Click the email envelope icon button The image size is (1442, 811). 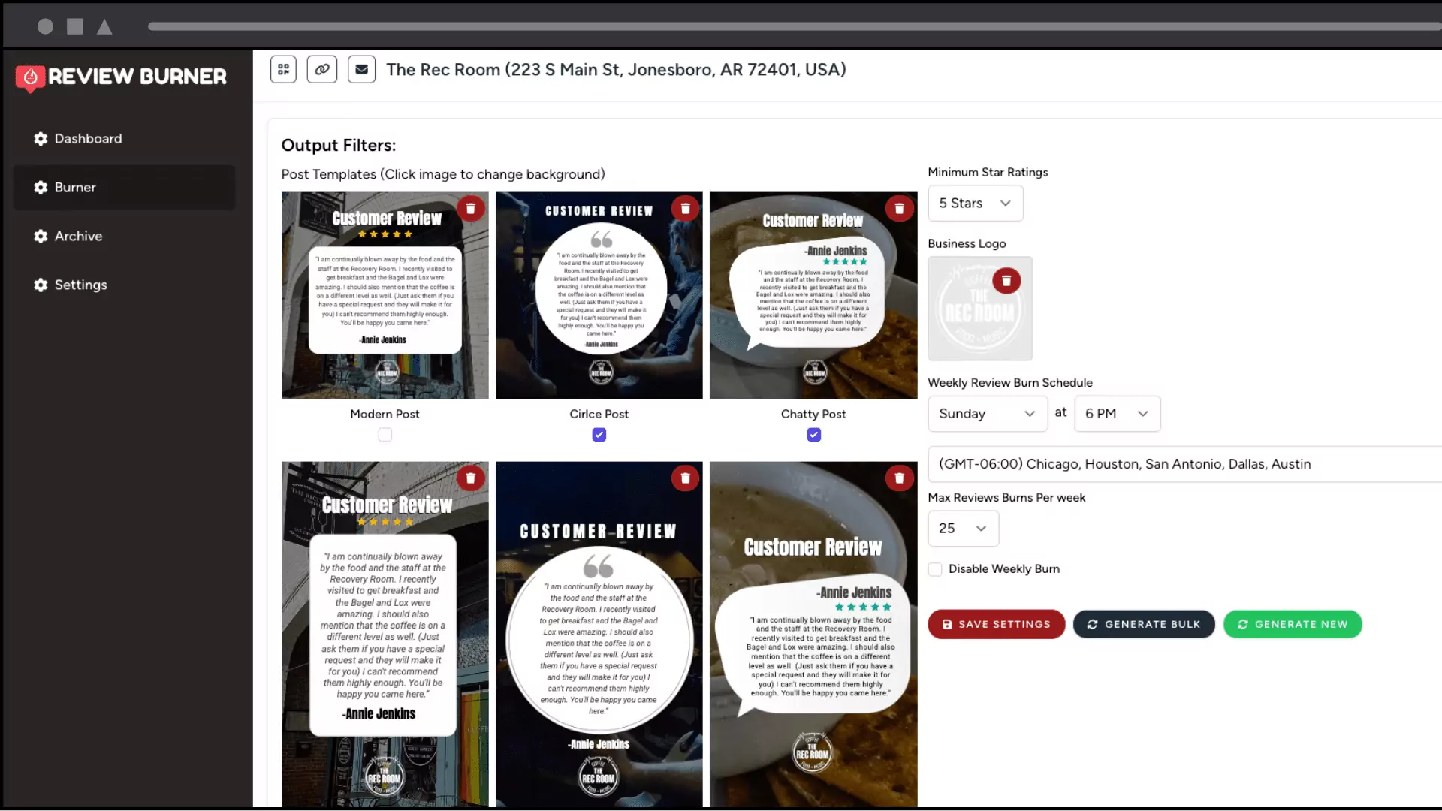361,69
